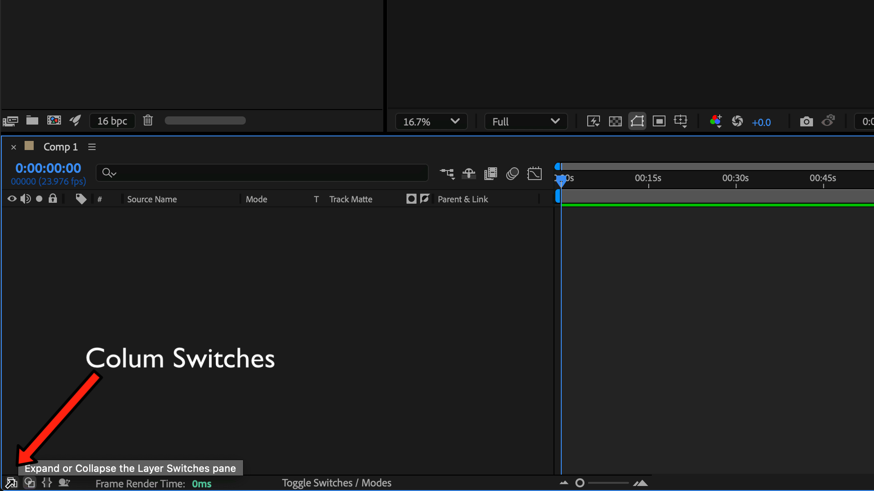Image resolution: width=874 pixels, height=491 pixels.
Task: Click the Frame Blending enable icon
Action: (x=491, y=174)
